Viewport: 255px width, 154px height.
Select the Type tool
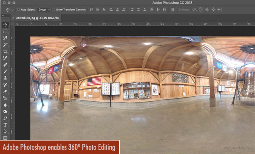(5, 125)
